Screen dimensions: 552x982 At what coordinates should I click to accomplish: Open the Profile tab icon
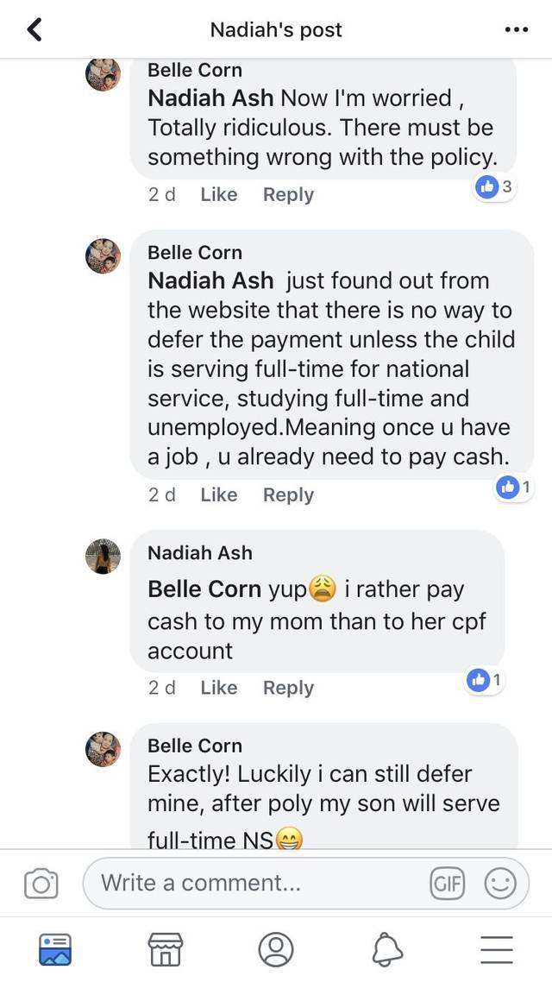[276, 949]
